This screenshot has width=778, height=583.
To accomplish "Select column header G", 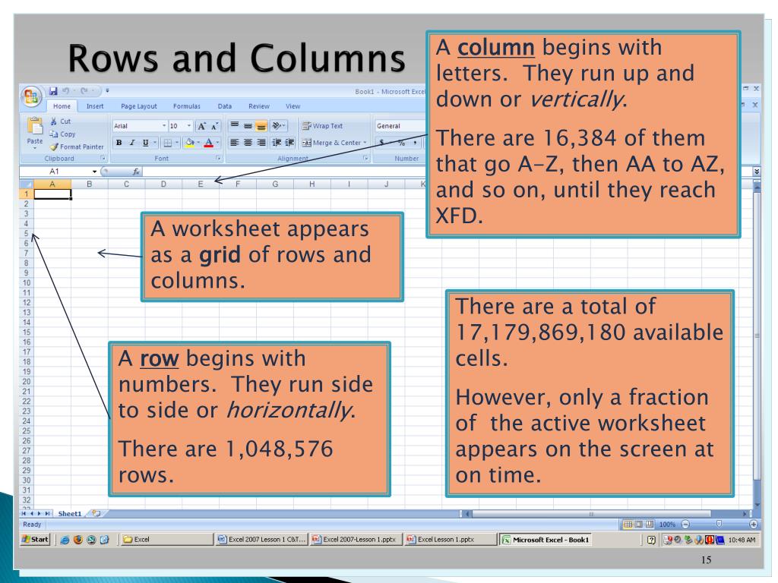I will point(275,184).
